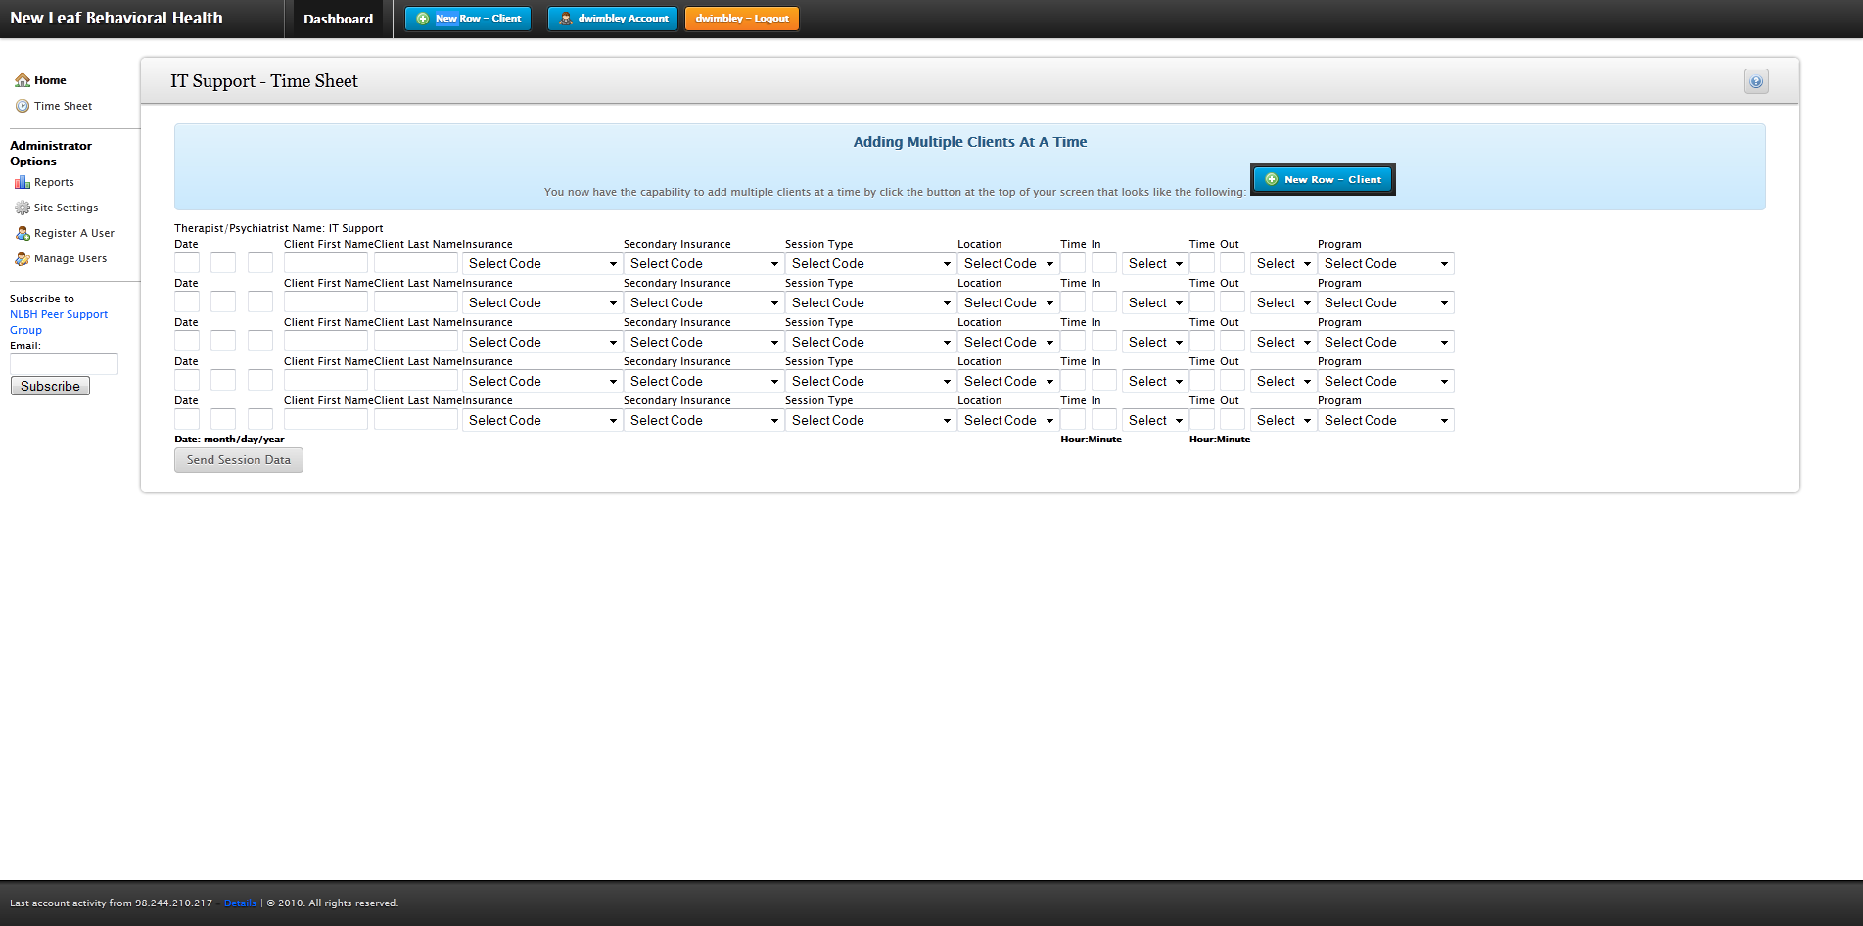The height and width of the screenshot is (926, 1863).
Task: Click the Time Sheet clock icon
Action: 22,106
